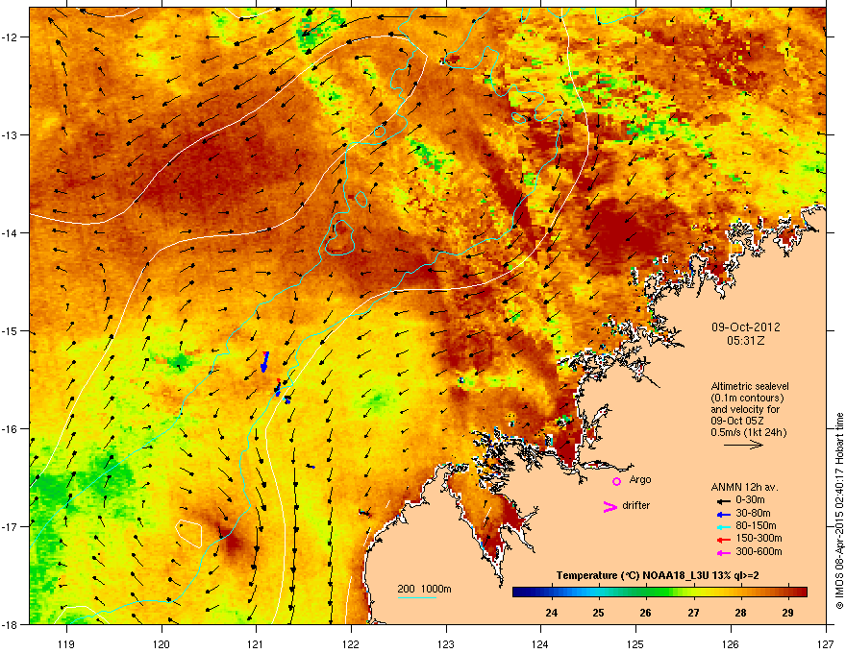
Task: Click the magenta 300-600m arrow in legend
Action: tap(724, 553)
